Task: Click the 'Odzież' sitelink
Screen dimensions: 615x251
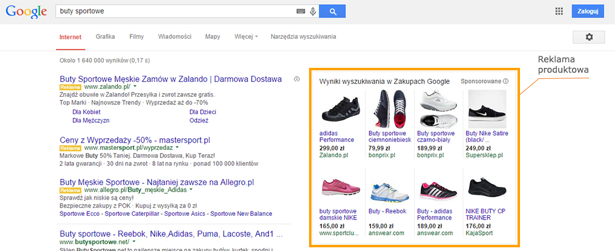Action: click(199, 120)
